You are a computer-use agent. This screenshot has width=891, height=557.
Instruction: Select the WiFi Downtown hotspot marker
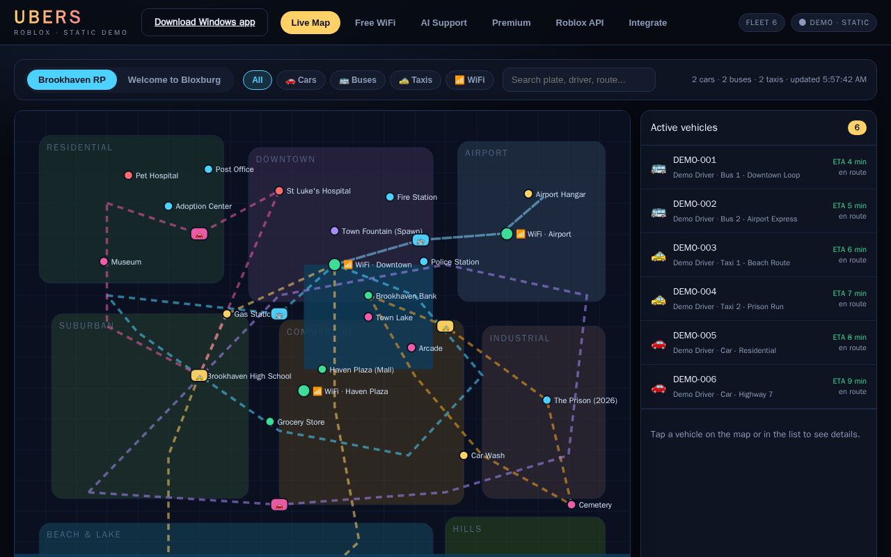[334, 265]
